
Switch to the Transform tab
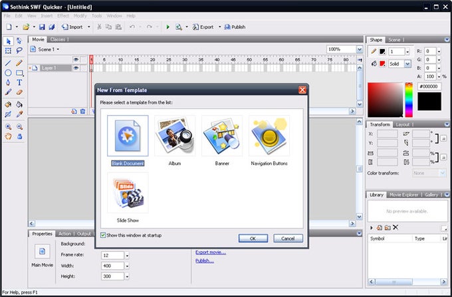[380, 125]
